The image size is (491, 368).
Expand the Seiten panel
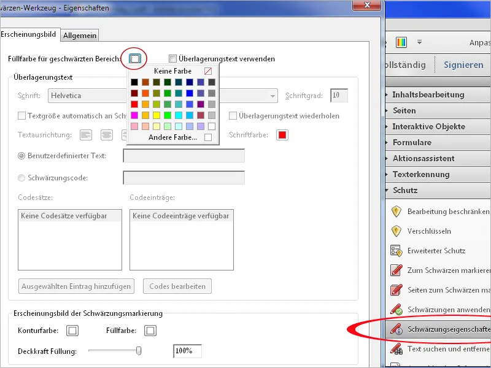click(438, 110)
